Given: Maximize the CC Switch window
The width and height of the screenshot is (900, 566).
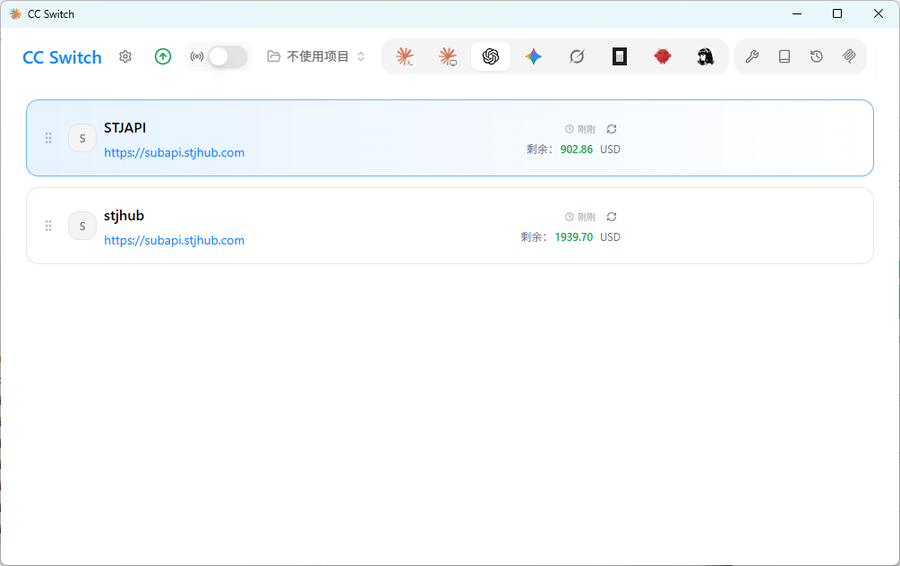Looking at the screenshot, I should [x=836, y=13].
